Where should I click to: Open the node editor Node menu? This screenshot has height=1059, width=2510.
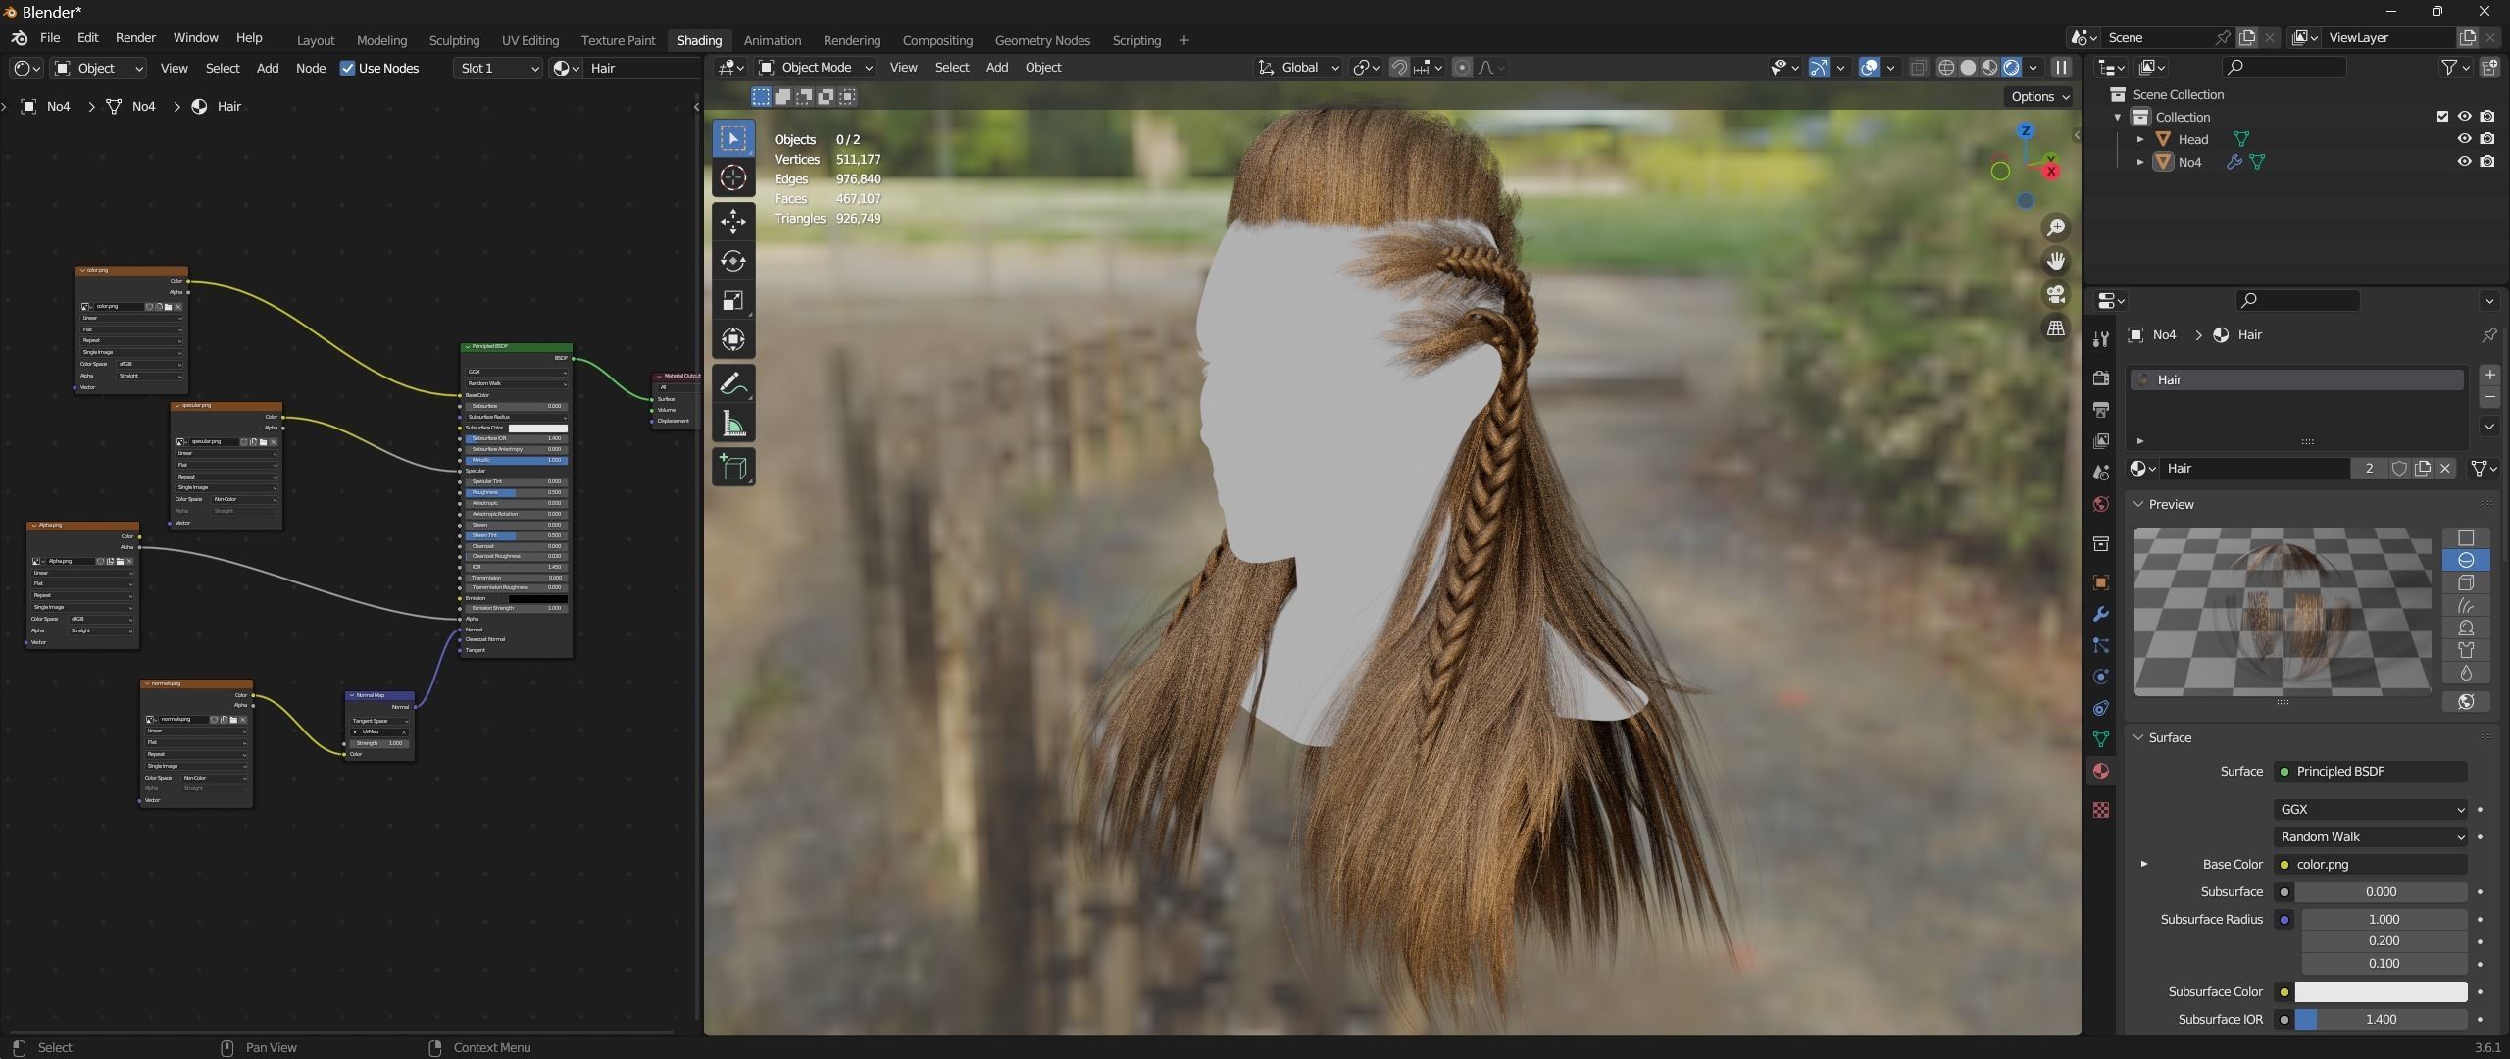(311, 68)
